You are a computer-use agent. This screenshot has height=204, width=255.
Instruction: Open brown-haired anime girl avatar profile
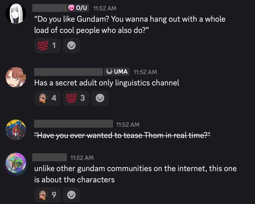coord(16,77)
